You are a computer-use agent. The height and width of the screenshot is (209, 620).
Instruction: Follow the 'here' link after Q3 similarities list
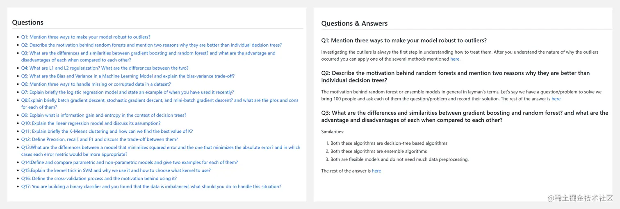point(376,171)
